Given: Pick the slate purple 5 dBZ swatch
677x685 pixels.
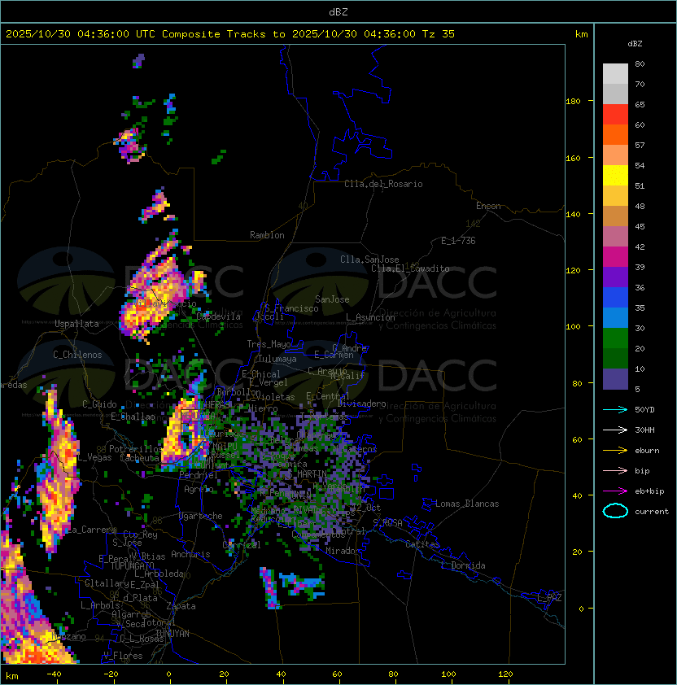Looking at the screenshot, I should [615, 379].
